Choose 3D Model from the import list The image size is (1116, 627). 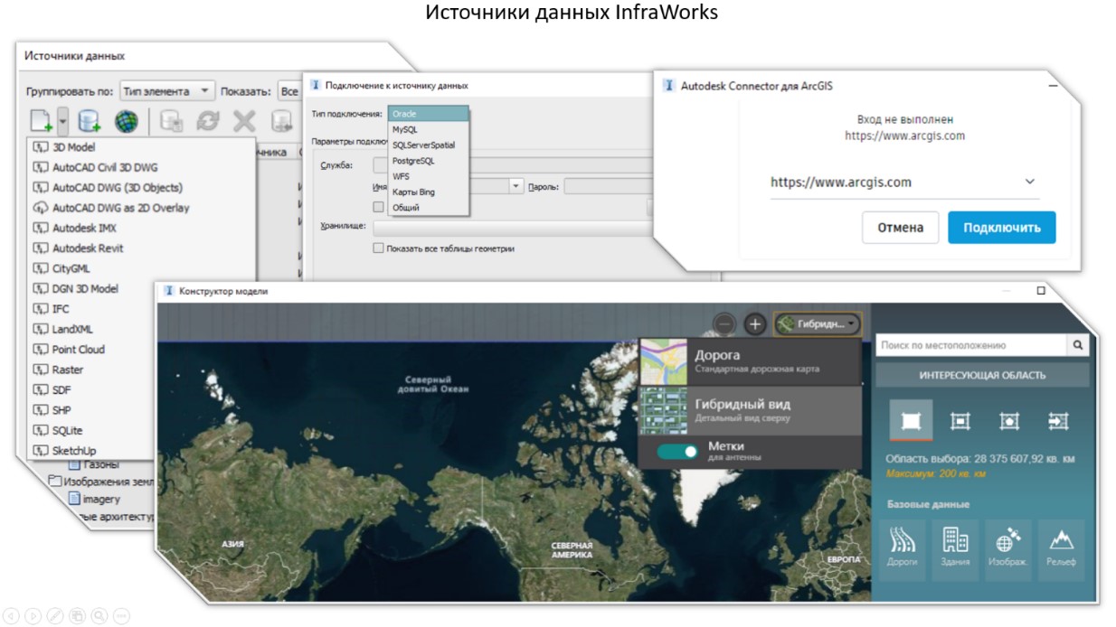[x=141, y=147]
